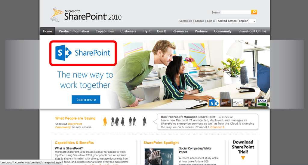The height and width of the screenshot is (165, 308).
Task: Open the Sitemap link
Action: (x=200, y=21)
